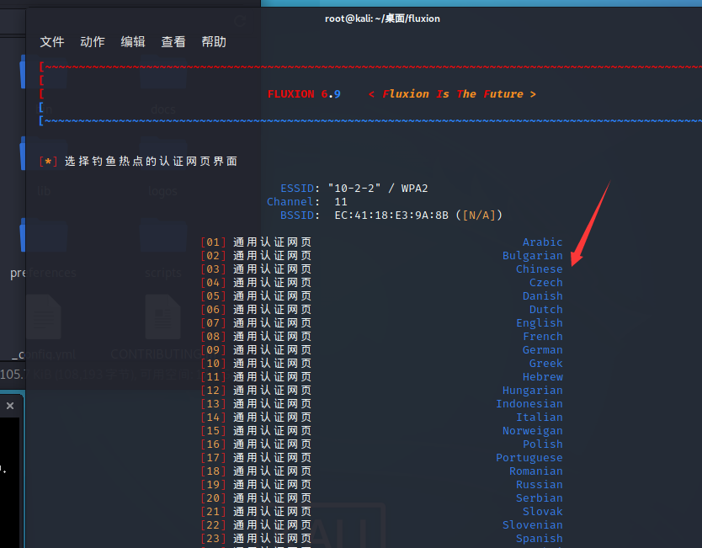The width and height of the screenshot is (702, 548).
Task: Click the BSSID value EC:41:18:E3:9A:8B
Action: click(x=391, y=215)
